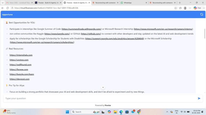This screenshot has width=206, height=115.
Task: Open Microsoft Edge from the taskbar
Action: coord(121,112)
